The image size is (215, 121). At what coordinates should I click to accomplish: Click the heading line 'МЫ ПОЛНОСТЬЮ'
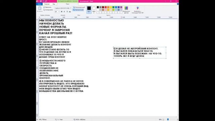tap(51, 21)
